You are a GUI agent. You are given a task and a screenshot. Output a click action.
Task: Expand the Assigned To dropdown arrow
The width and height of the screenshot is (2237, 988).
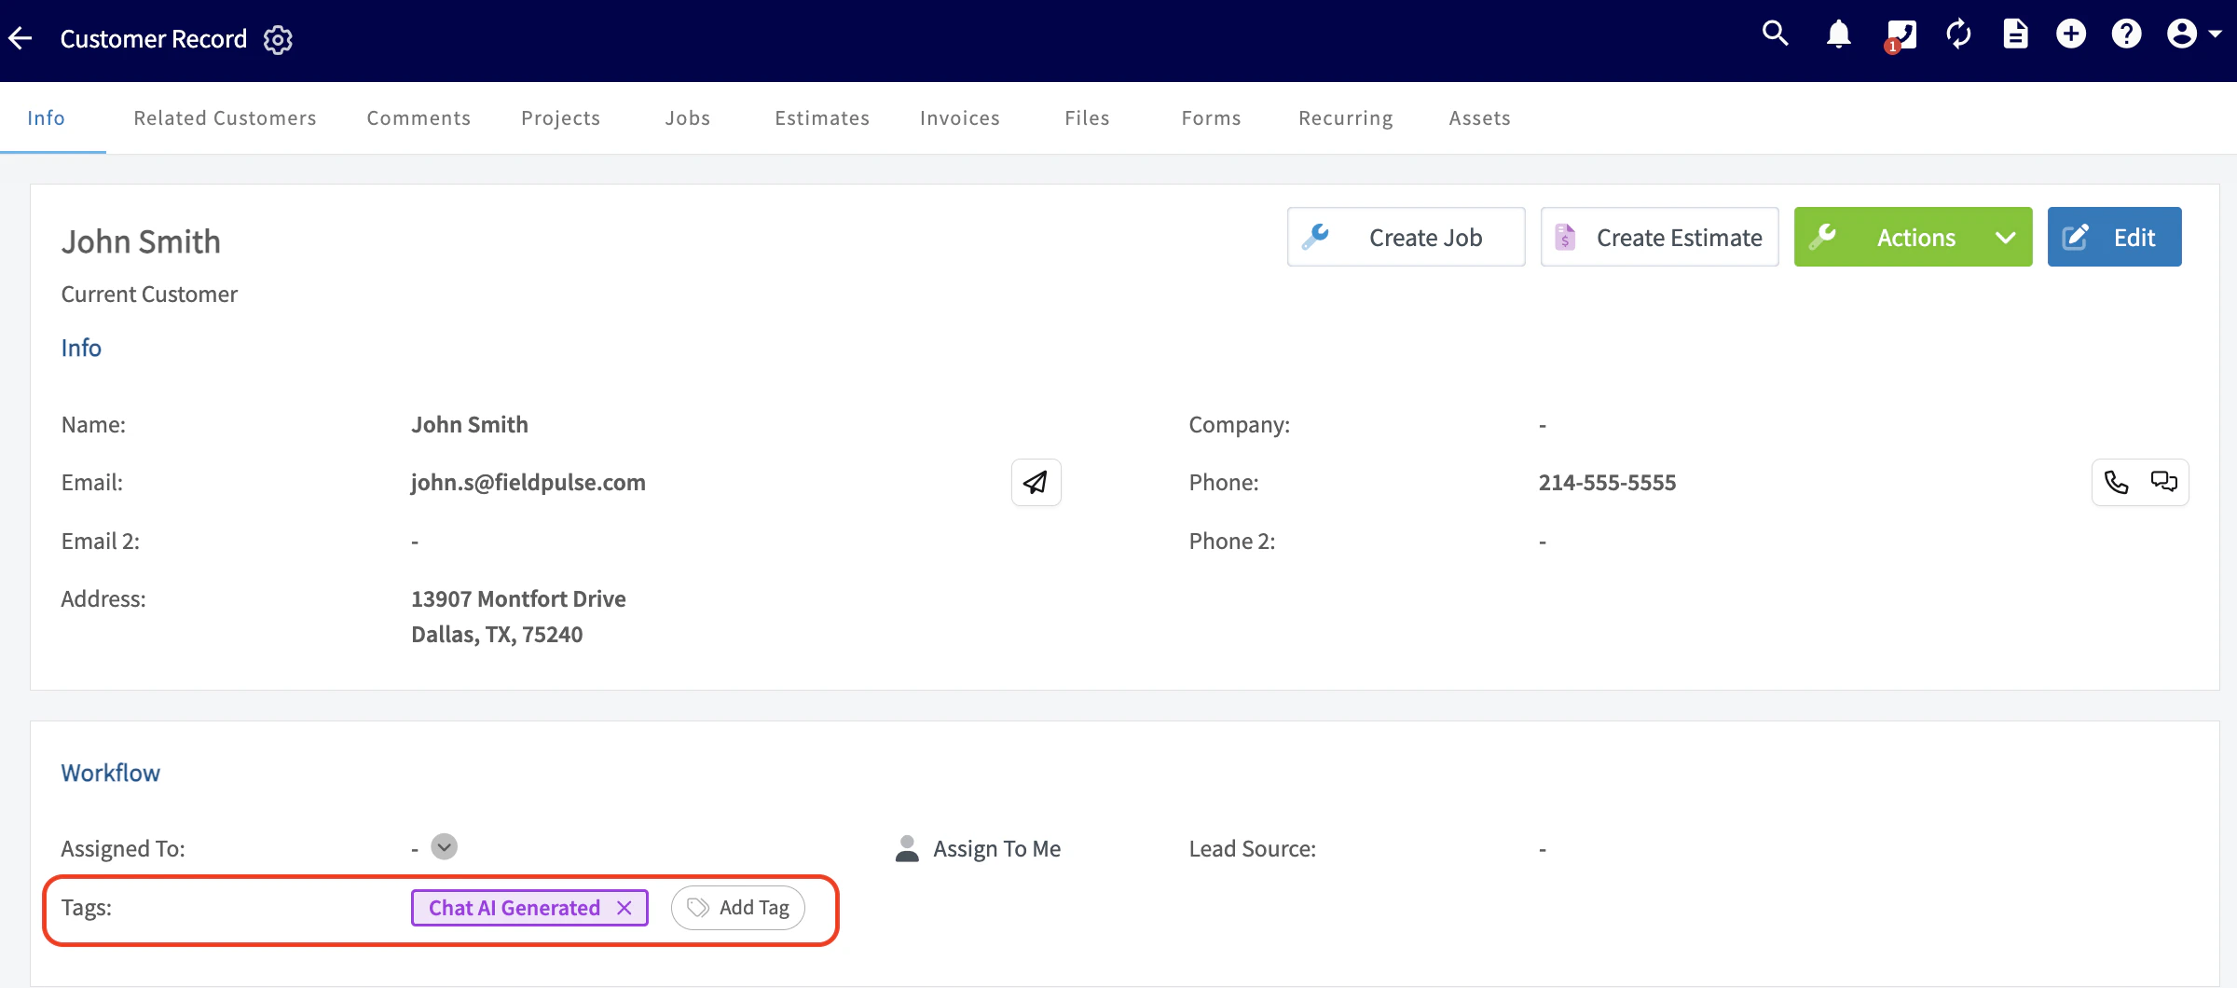point(445,847)
